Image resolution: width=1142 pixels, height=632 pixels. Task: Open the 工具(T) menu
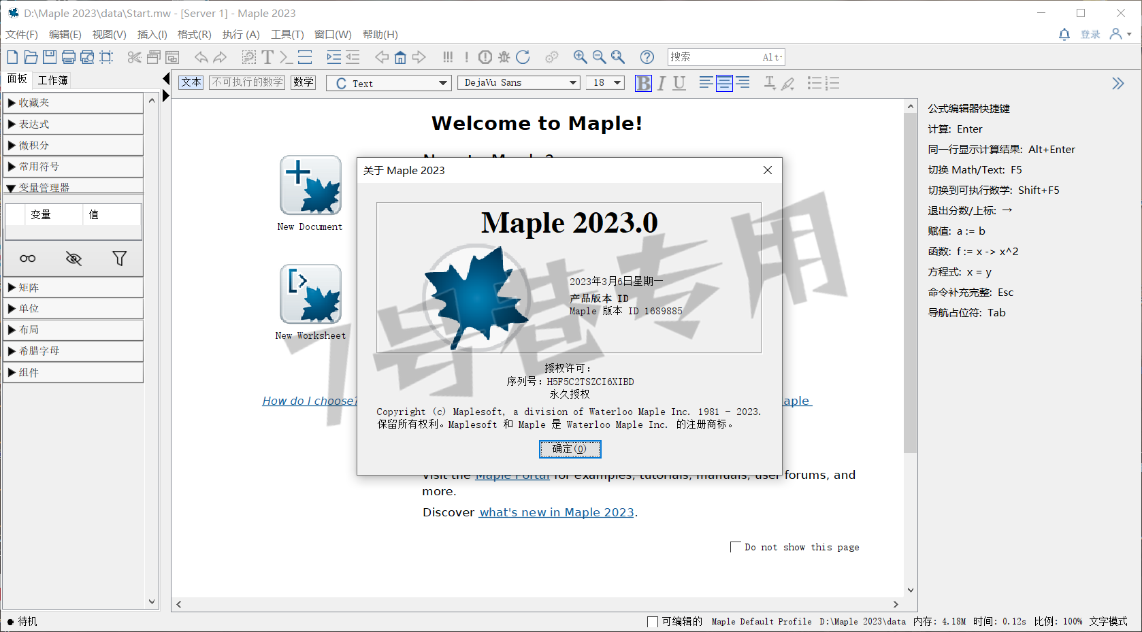[x=287, y=34]
